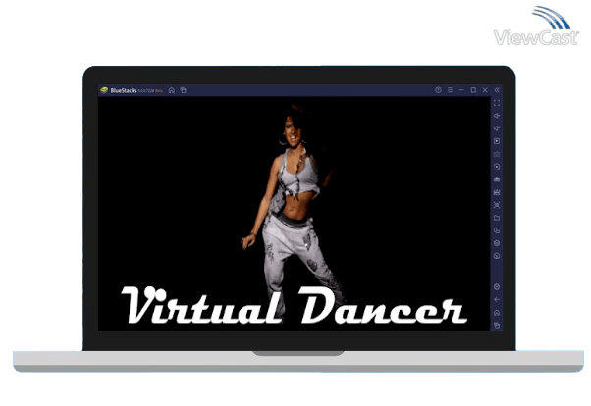Click the rotate screen icon in sidebar
The image size is (591, 406).
click(497, 230)
